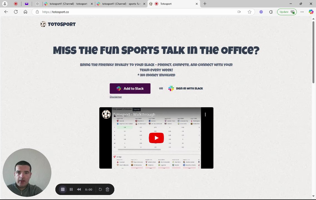Viewport: 316px width, 200px height.
Task: Open the Copilot sidebar icon
Action: [x=311, y=12]
